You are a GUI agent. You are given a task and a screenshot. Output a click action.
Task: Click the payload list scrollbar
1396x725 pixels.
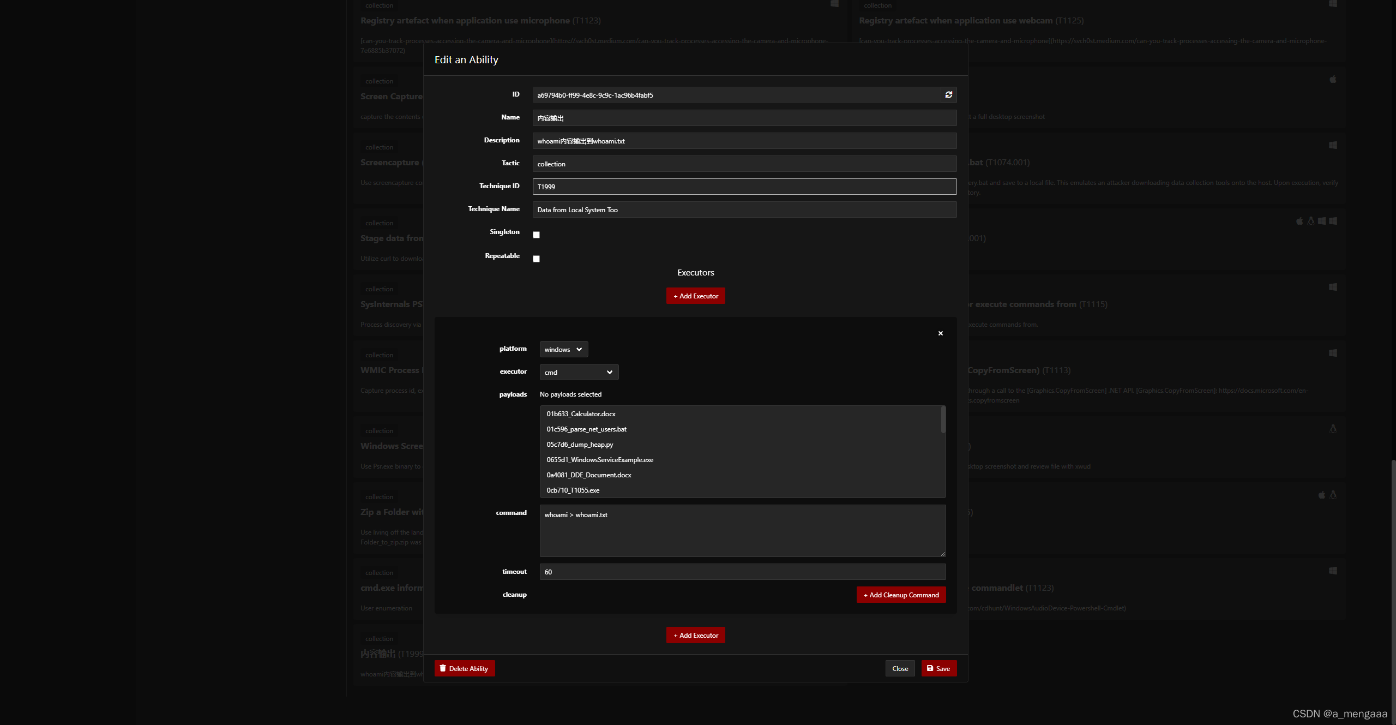[942, 420]
